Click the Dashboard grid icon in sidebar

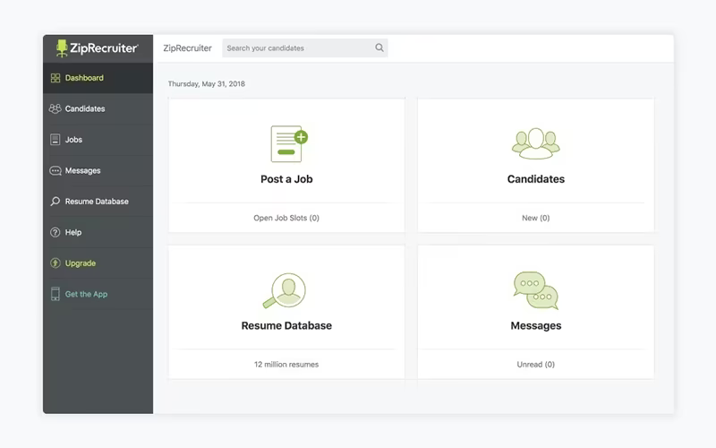pyautogui.click(x=55, y=78)
